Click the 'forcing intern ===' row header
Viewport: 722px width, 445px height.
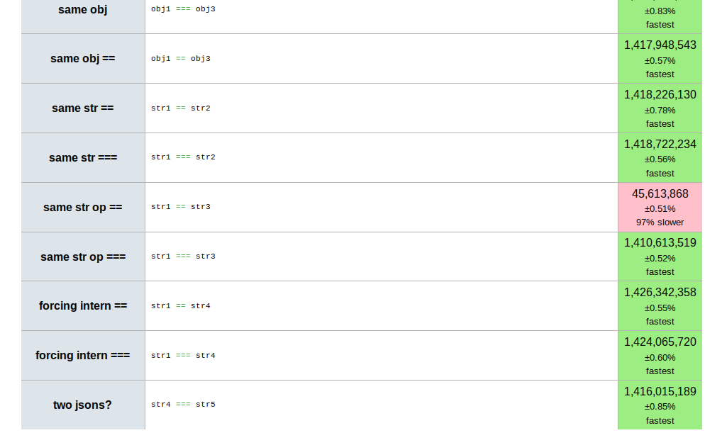[83, 355]
